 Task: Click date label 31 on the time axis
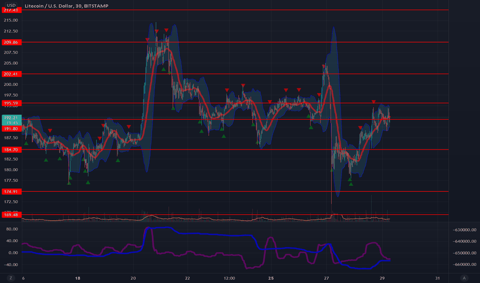[437, 278]
